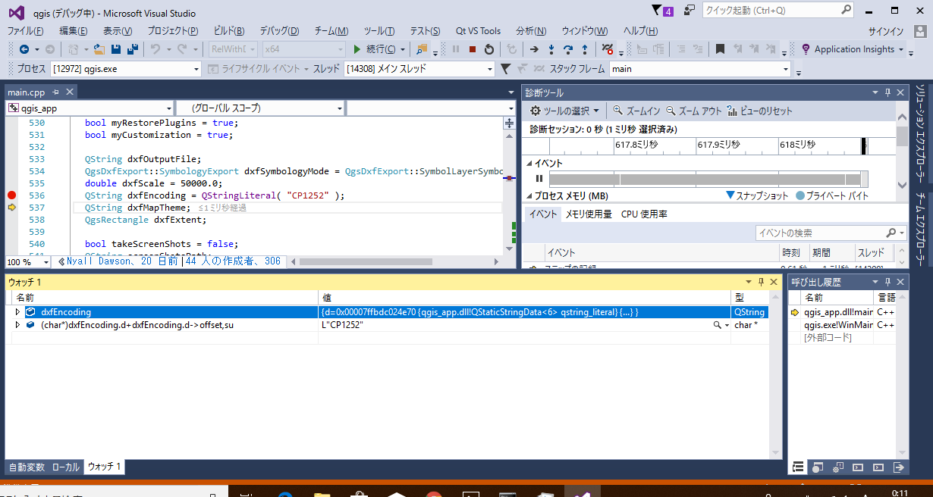Viewport: 933px width, 497px height.
Task: Stop debugging with the red square
Action: pyautogui.click(x=472, y=49)
